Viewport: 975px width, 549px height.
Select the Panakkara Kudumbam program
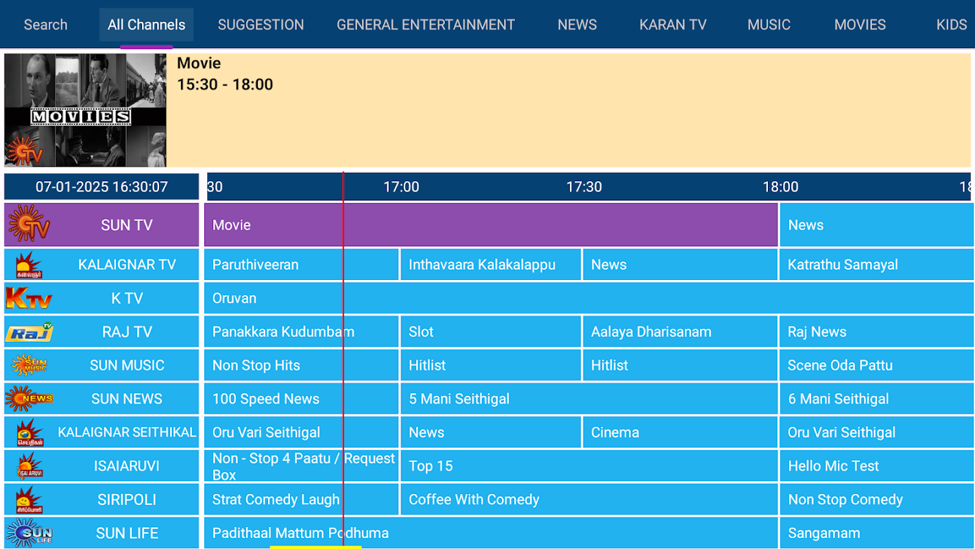coord(302,332)
